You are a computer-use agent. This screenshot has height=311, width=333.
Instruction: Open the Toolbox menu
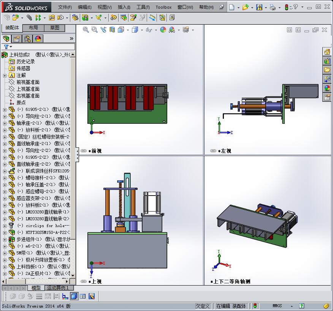click(163, 7)
